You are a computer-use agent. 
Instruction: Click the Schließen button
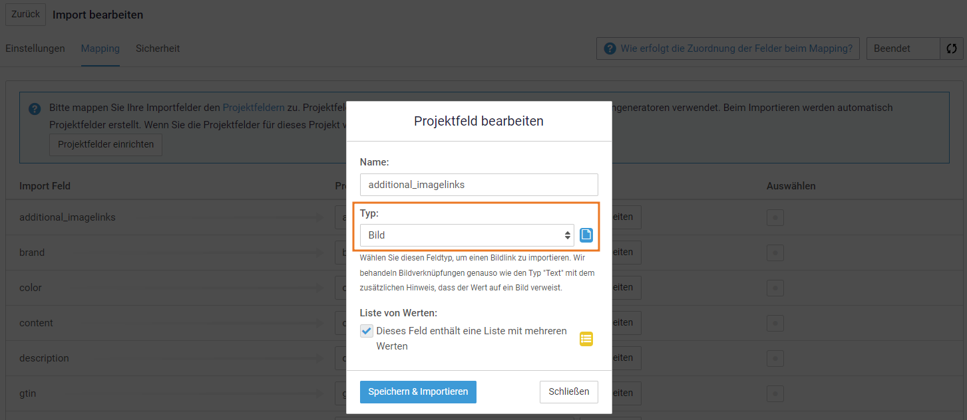pyautogui.click(x=569, y=391)
